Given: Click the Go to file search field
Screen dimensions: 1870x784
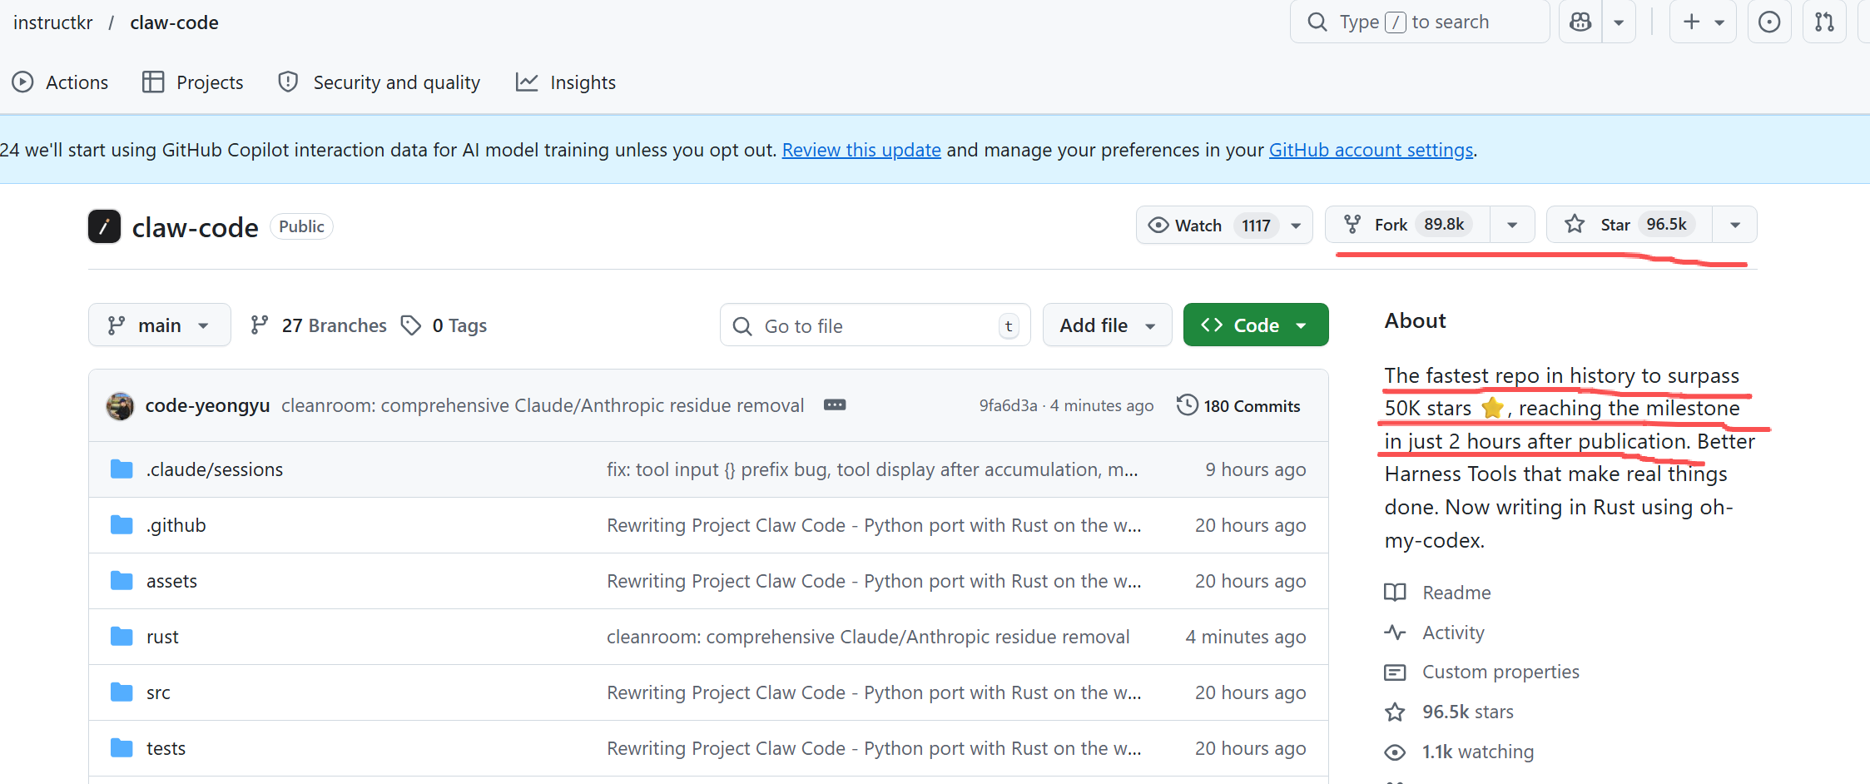Looking at the screenshot, I should pyautogui.click(x=875, y=325).
